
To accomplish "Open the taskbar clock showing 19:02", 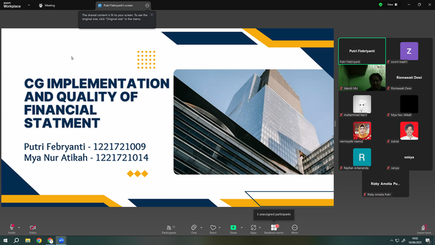I will 415,240.
